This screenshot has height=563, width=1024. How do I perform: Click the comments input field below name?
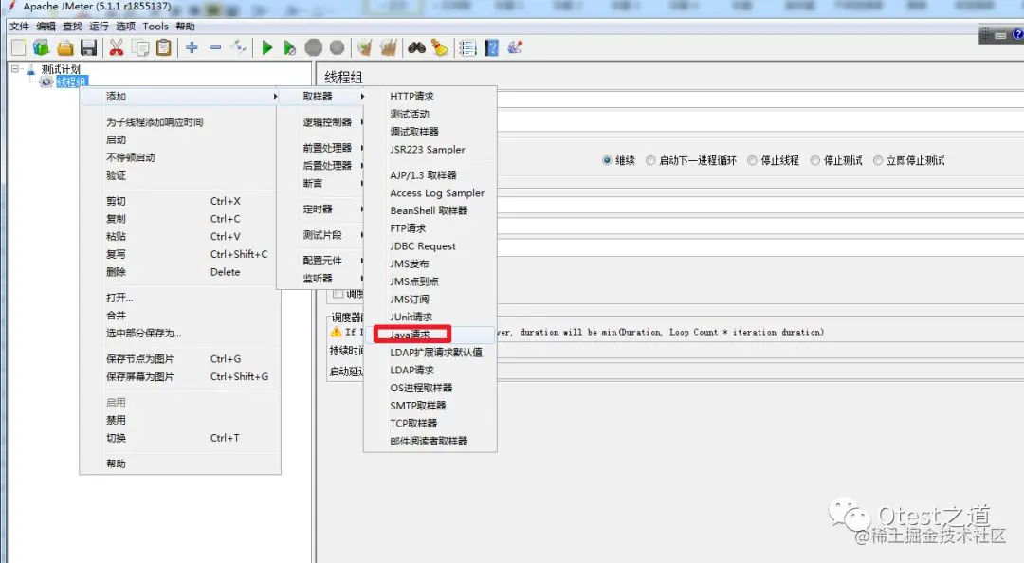[760, 121]
